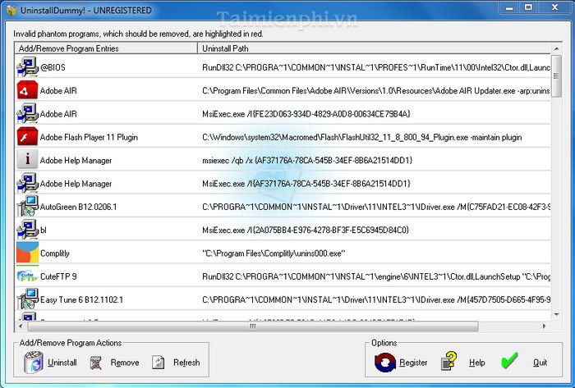Click the installer icon beside Adobe AIR MsiExec row
The height and width of the screenshot is (388, 575).
[x=27, y=113]
